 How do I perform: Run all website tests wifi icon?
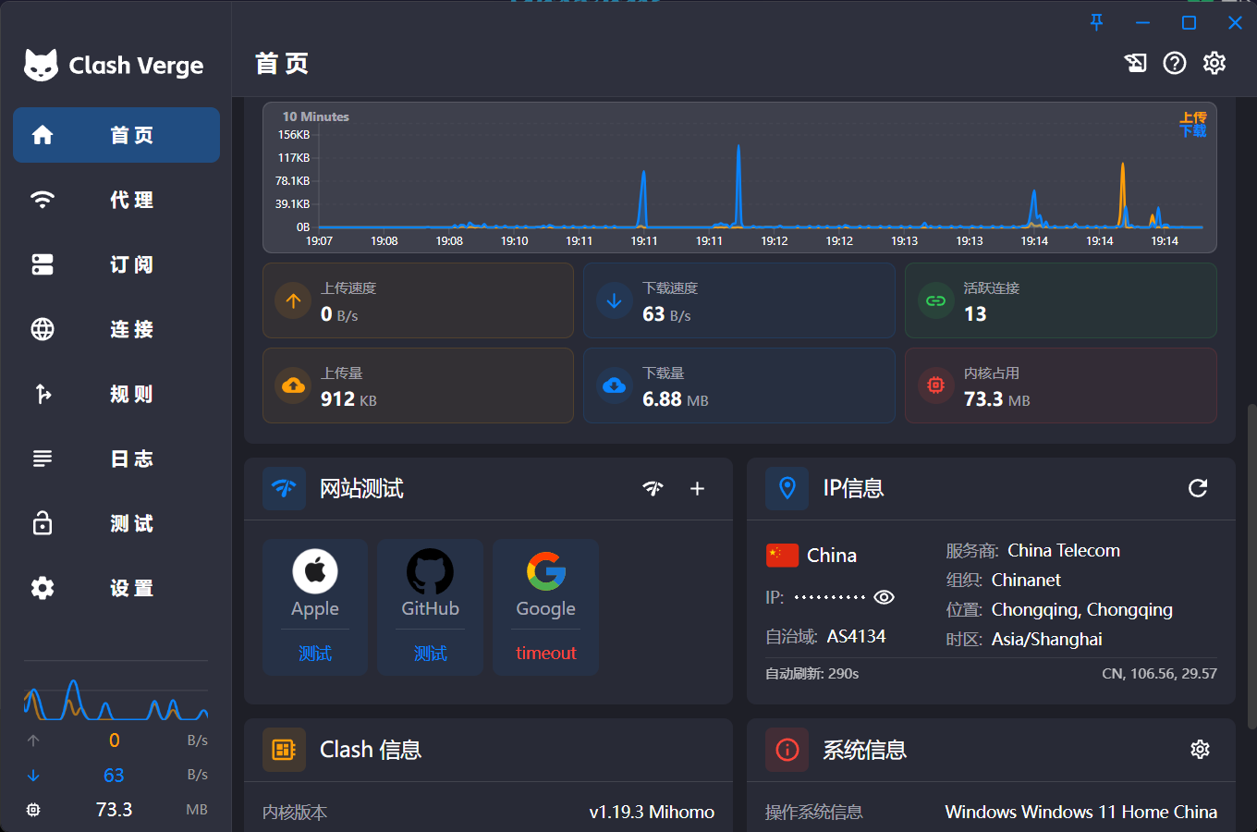click(653, 488)
